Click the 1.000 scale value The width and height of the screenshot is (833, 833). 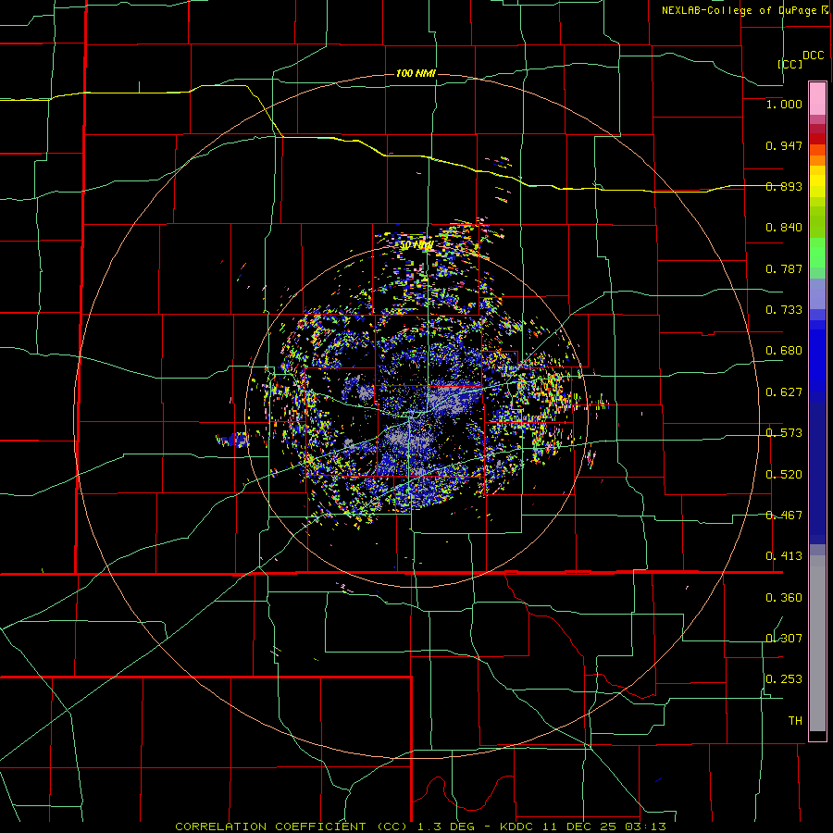click(x=784, y=104)
